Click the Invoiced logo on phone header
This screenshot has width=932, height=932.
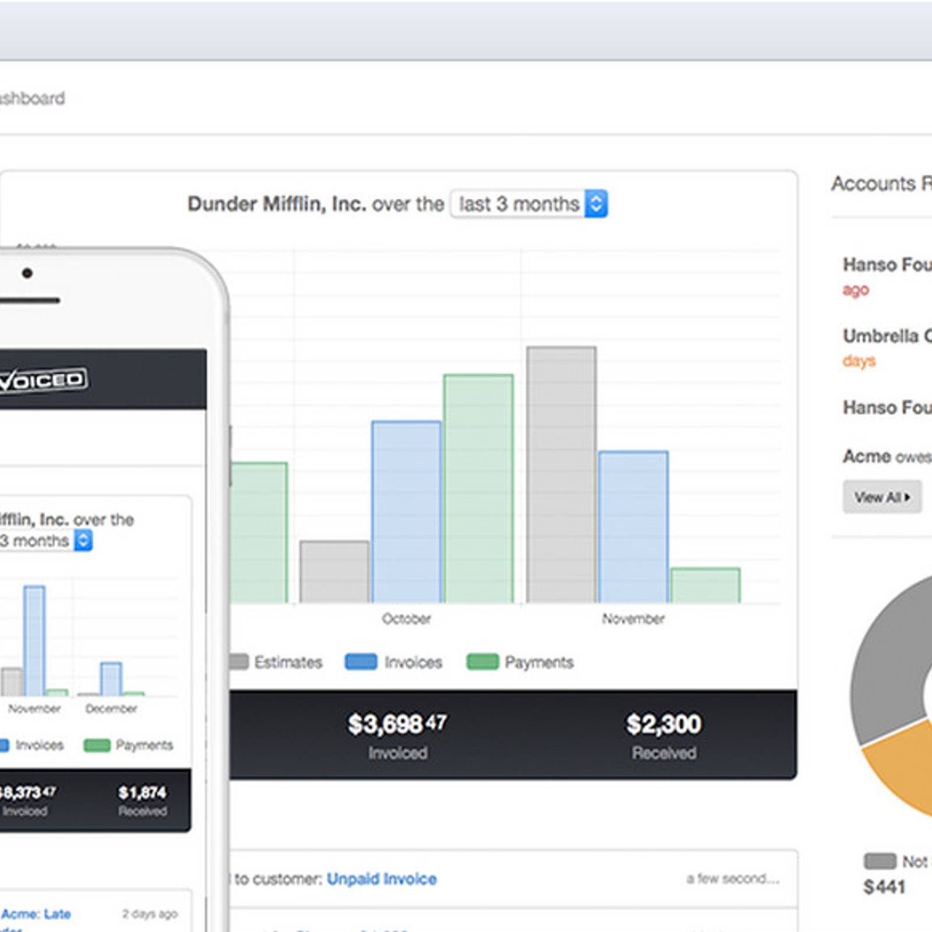coord(43,381)
